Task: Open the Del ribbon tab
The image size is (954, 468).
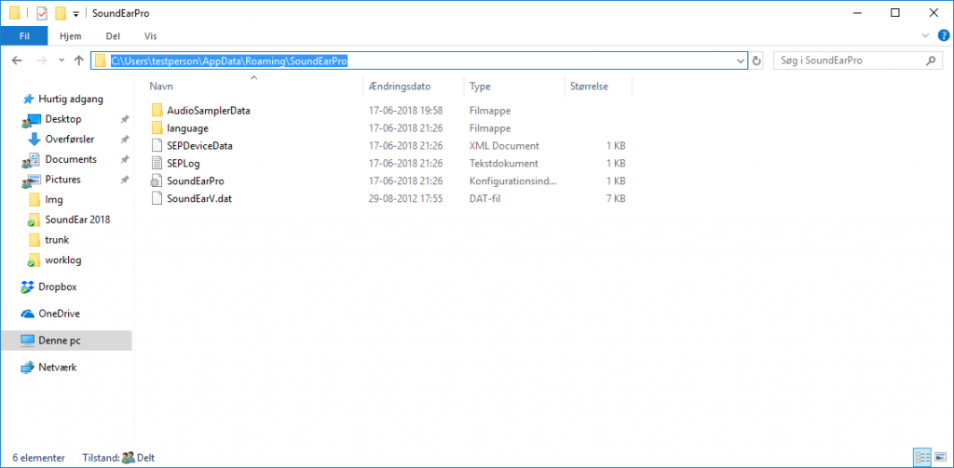Action: click(x=113, y=36)
